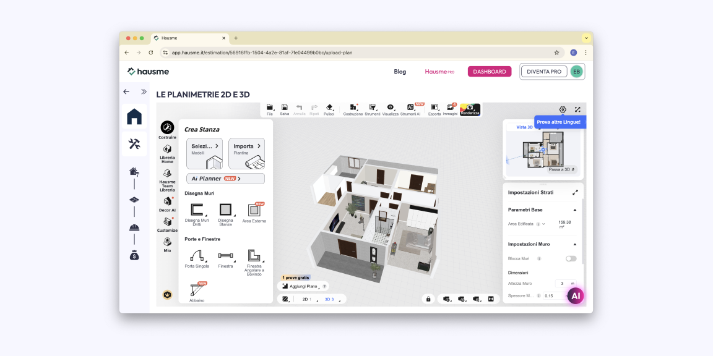This screenshot has width=713, height=356.
Task: Select the Pulisci eraser tool
Action: [x=329, y=109]
